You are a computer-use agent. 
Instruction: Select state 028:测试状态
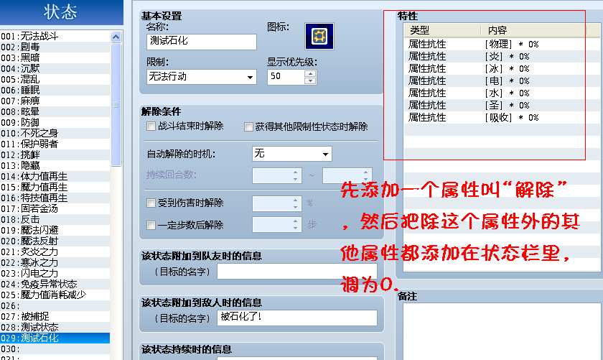point(55,327)
